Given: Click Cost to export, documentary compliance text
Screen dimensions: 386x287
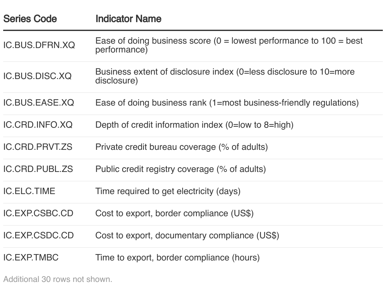Looking at the screenshot, I should tap(187, 235).
